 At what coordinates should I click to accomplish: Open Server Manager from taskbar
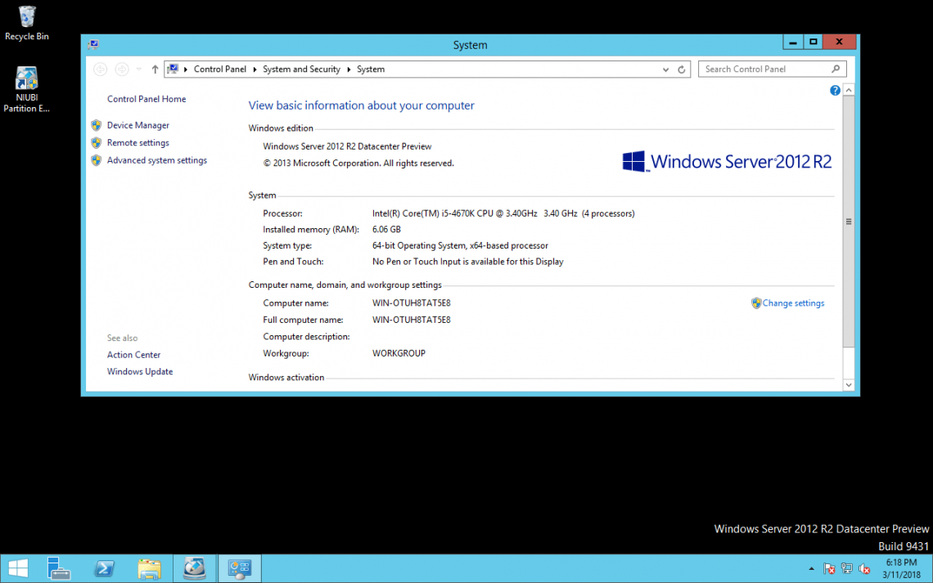coord(58,569)
